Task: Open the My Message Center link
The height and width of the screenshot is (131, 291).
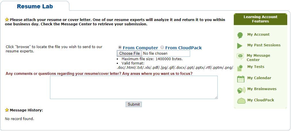Action: click(258, 58)
